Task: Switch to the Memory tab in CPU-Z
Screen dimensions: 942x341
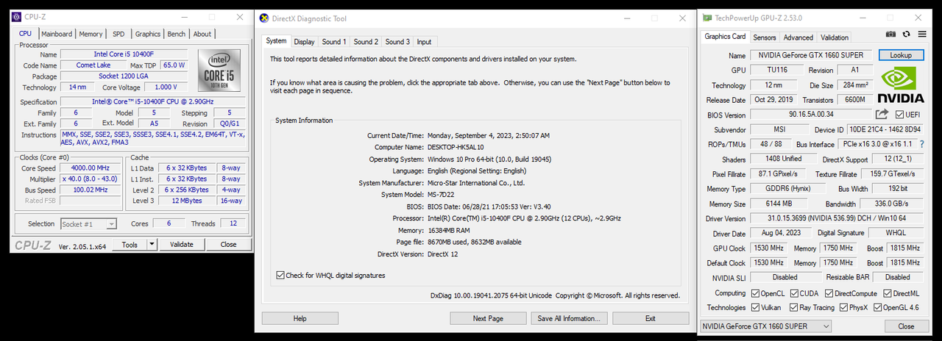Action: tap(91, 34)
